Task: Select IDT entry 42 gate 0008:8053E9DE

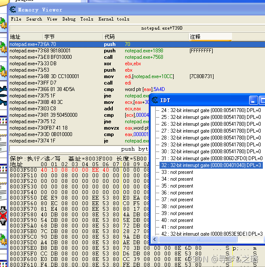Action: [212, 234]
